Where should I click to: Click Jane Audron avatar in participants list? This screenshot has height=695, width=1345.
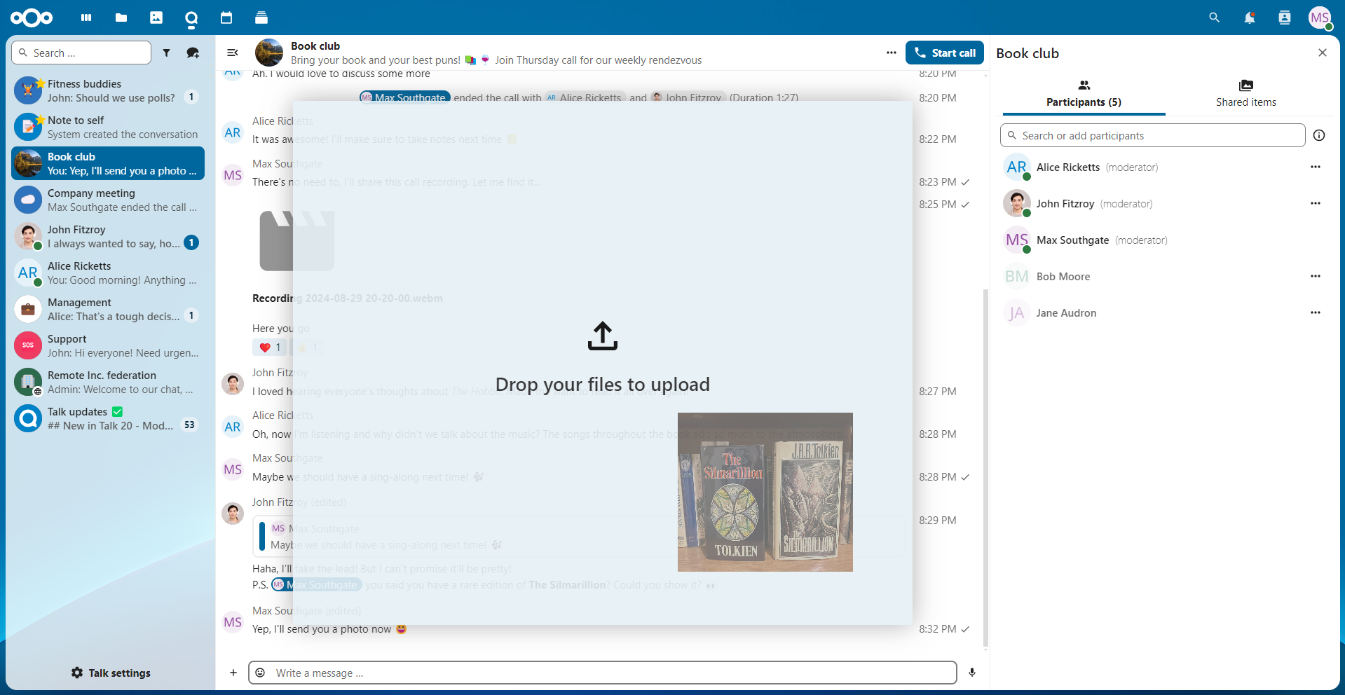pos(1017,313)
